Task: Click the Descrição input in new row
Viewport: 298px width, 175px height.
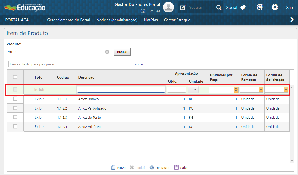Action: [121, 90]
